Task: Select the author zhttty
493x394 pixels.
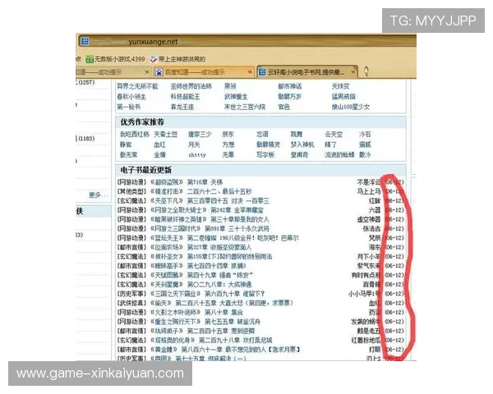Action: point(197,155)
